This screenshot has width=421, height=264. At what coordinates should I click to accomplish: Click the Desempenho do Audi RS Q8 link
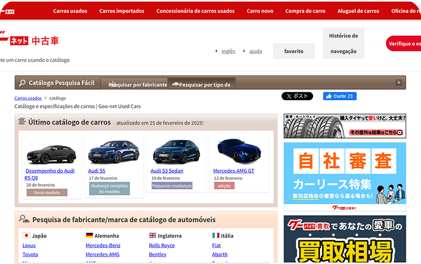[x=49, y=174]
